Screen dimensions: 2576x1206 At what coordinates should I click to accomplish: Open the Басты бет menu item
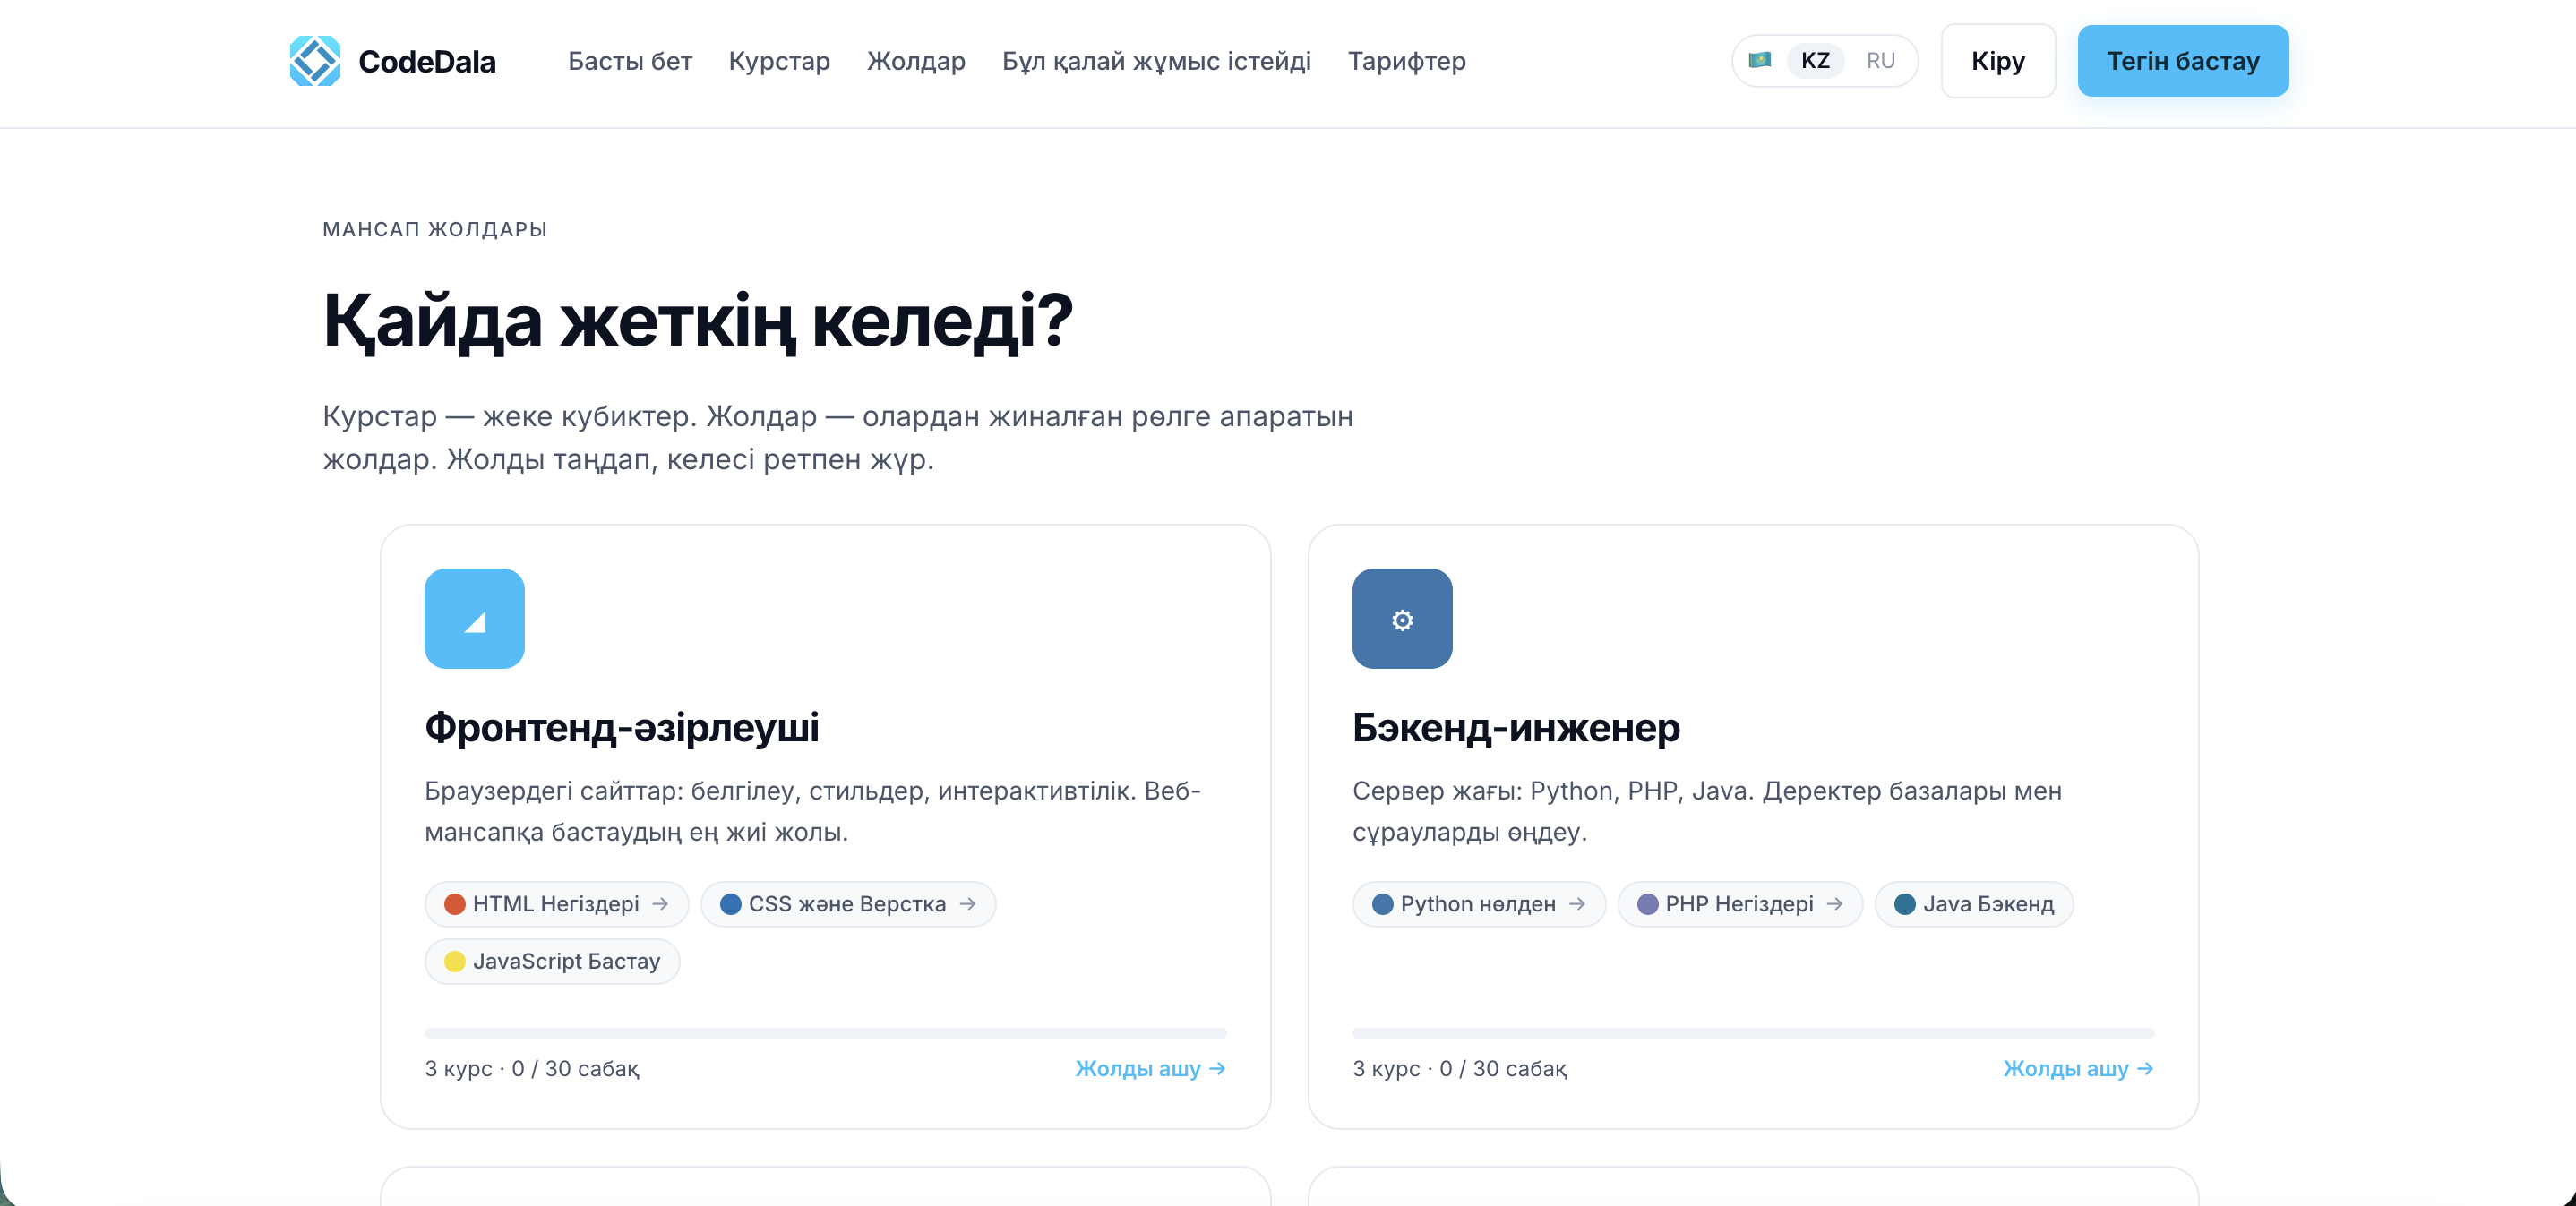pyautogui.click(x=630, y=61)
